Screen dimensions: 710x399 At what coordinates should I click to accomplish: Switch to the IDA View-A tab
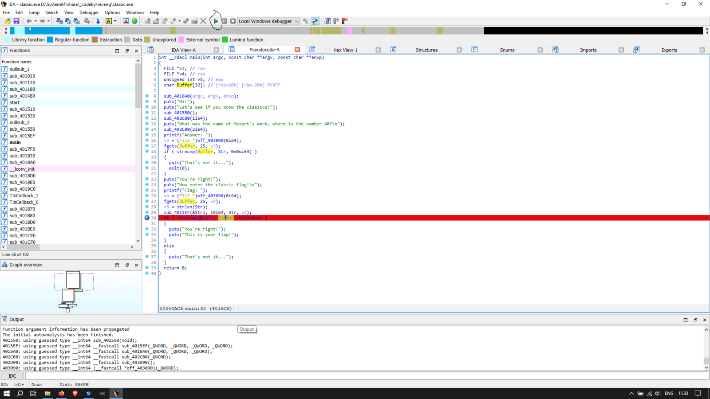coord(183,50)
